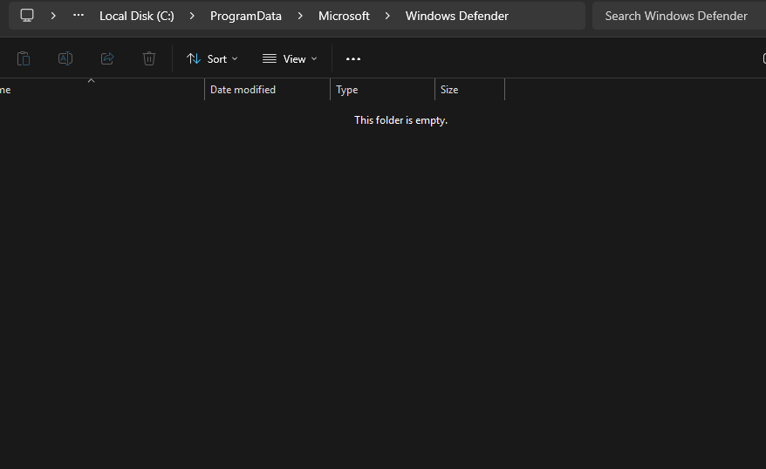Image resolution: width=766 pixels, height=469 pixels.
Task: Show hidden path ellipsis in breadcrumb
Action: (x=79, y=16)
